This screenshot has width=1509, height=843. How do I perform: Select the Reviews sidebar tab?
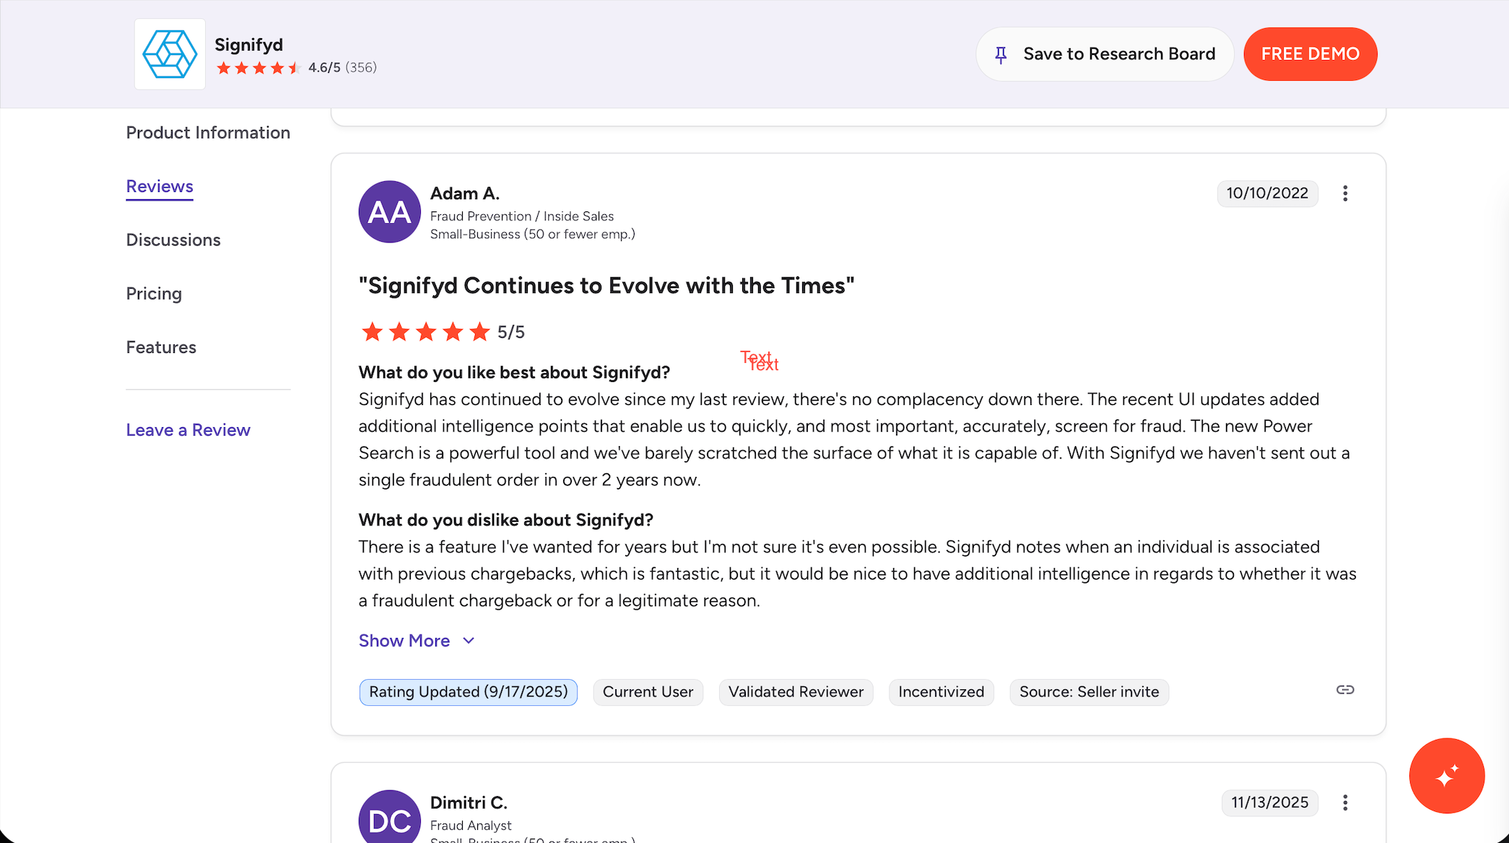(160, 186)
